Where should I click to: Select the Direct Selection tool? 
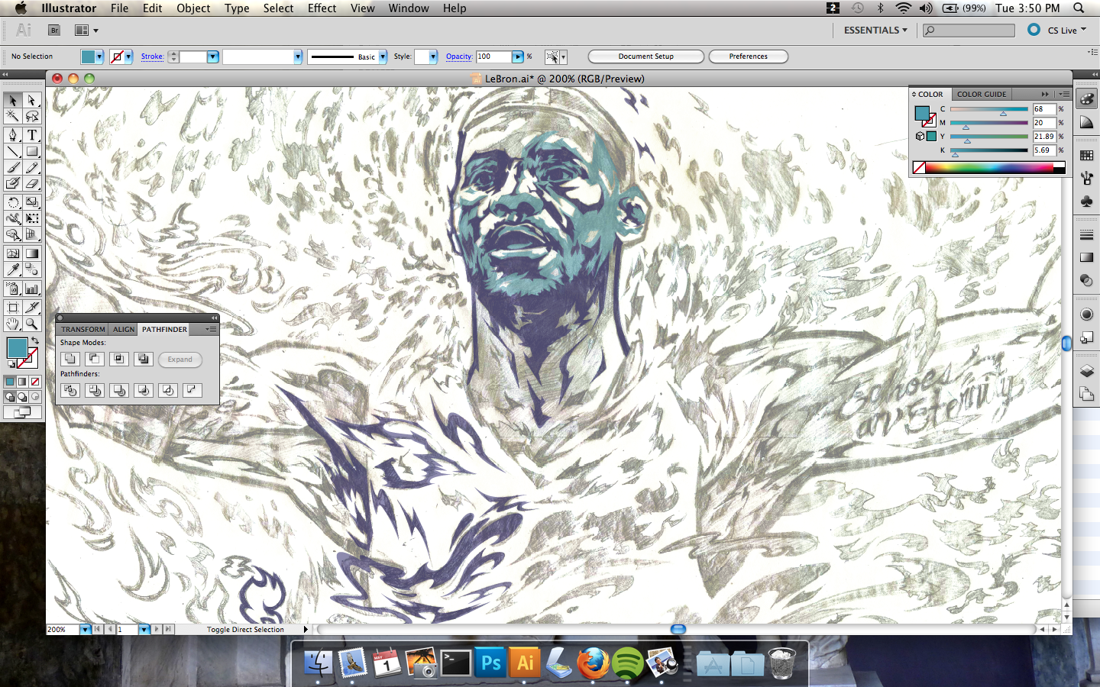31,100
